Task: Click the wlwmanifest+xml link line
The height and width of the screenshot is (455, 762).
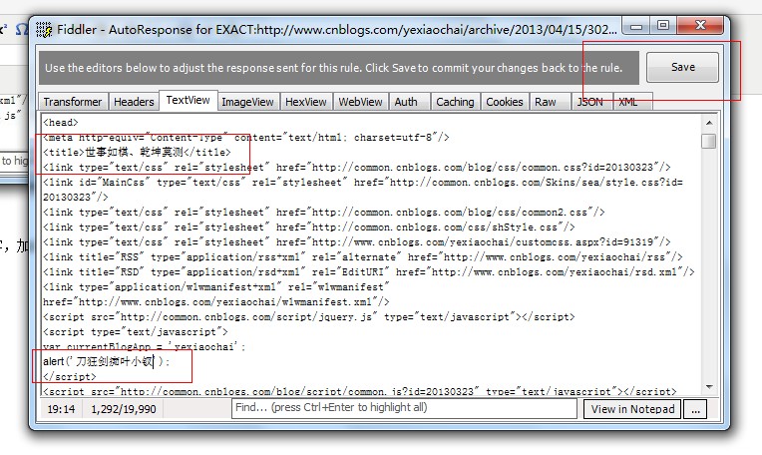Action: pyautogui.click(x=216, y=294)
